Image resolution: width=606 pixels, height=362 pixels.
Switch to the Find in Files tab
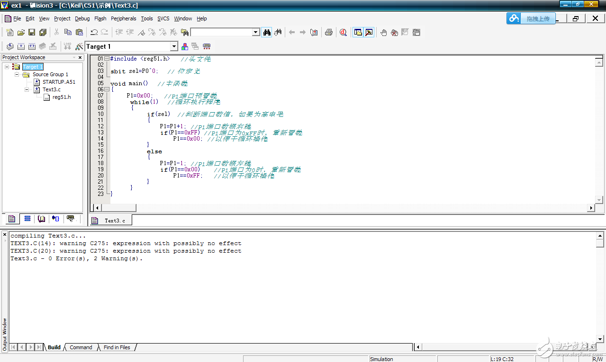(x=117, y=347)
